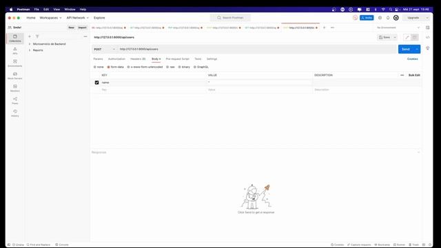The width and height of the screenshot is (441, 248).
Task: Open the column options dots beside Bulk Edit
Action: click(x=402, y=75)
